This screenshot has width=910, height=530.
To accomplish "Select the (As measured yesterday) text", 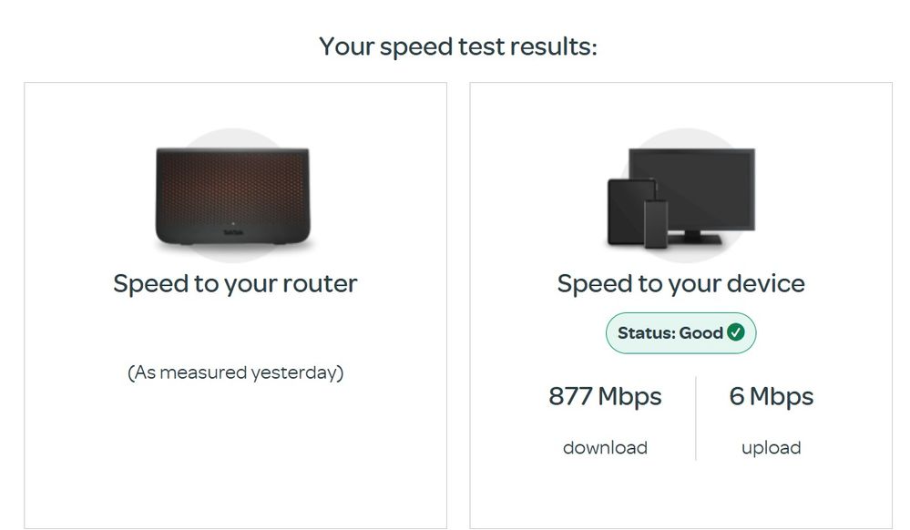I will coord(234,372).
